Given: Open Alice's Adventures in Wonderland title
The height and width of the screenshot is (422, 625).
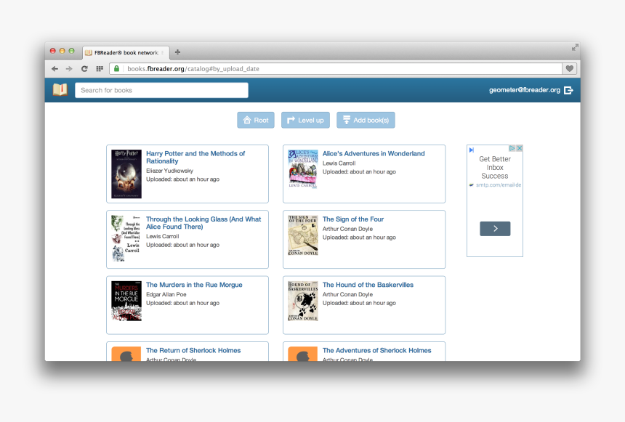Looking at the screenshot, I should point(374,153).
